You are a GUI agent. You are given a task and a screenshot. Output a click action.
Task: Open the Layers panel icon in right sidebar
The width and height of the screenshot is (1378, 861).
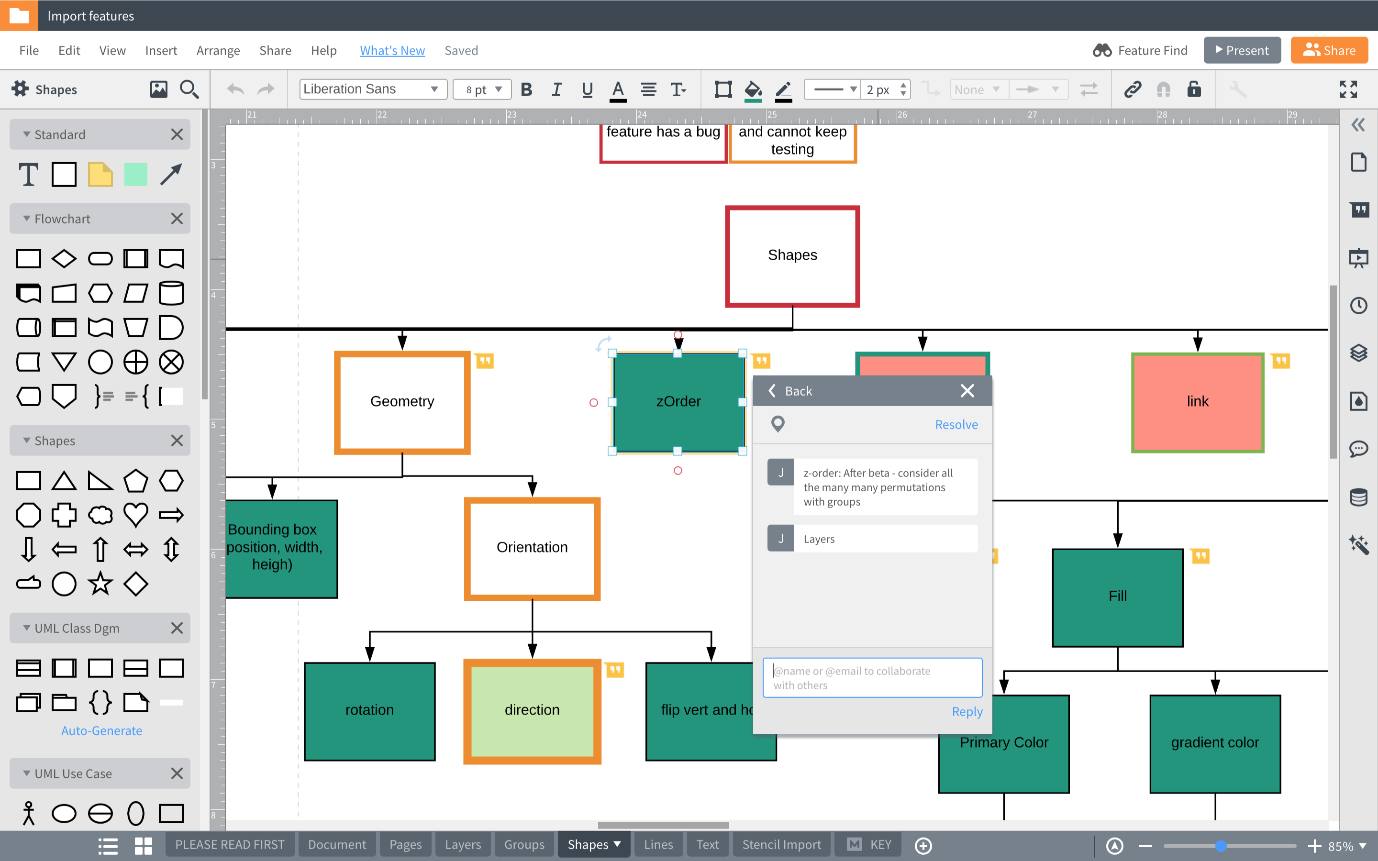1359,353
